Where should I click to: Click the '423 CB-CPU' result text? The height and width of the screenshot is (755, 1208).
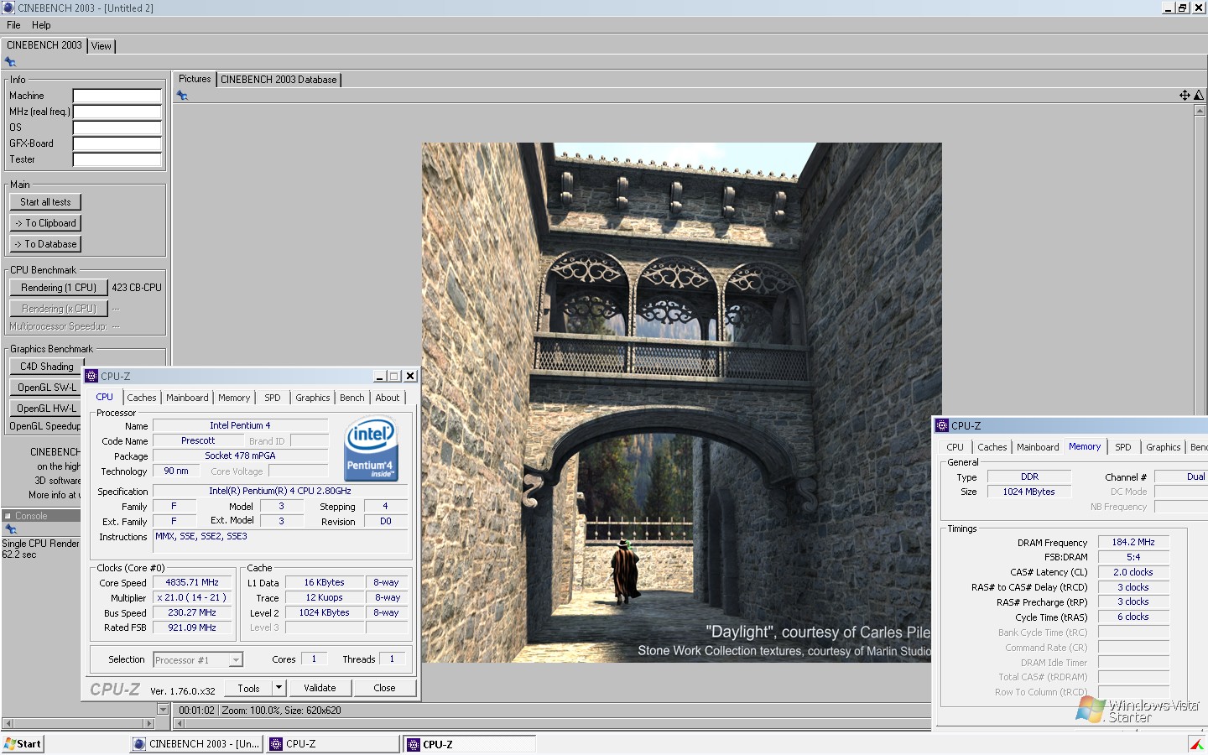click(x=137, y=287)
